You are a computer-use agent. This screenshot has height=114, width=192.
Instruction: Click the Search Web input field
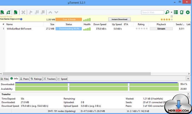[x=152, y=12]
